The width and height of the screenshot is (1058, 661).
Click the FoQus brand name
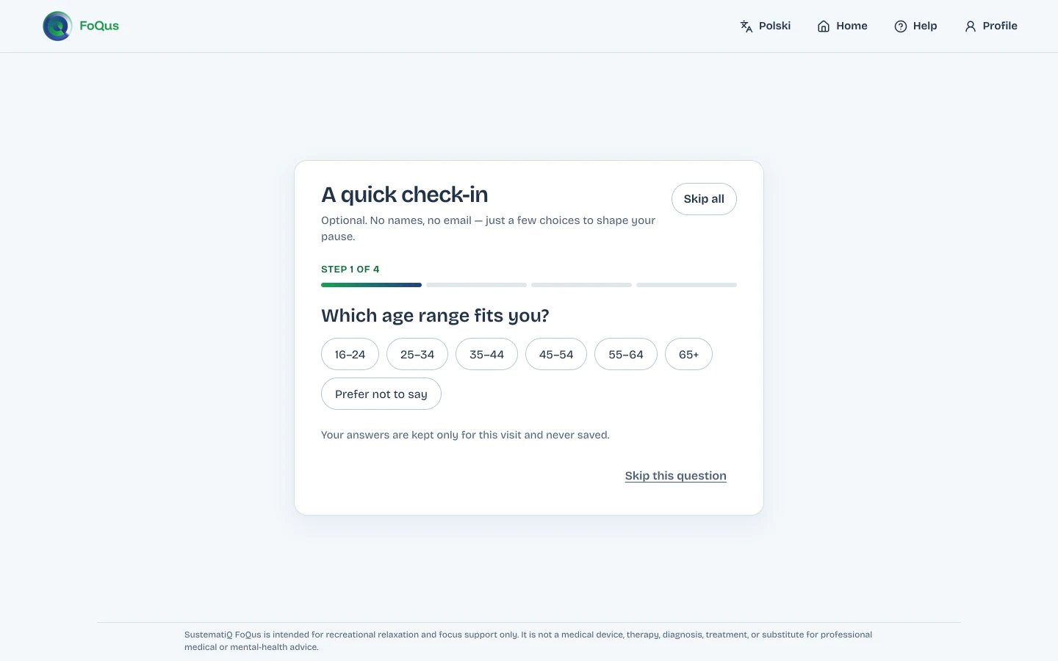point(99,26)
